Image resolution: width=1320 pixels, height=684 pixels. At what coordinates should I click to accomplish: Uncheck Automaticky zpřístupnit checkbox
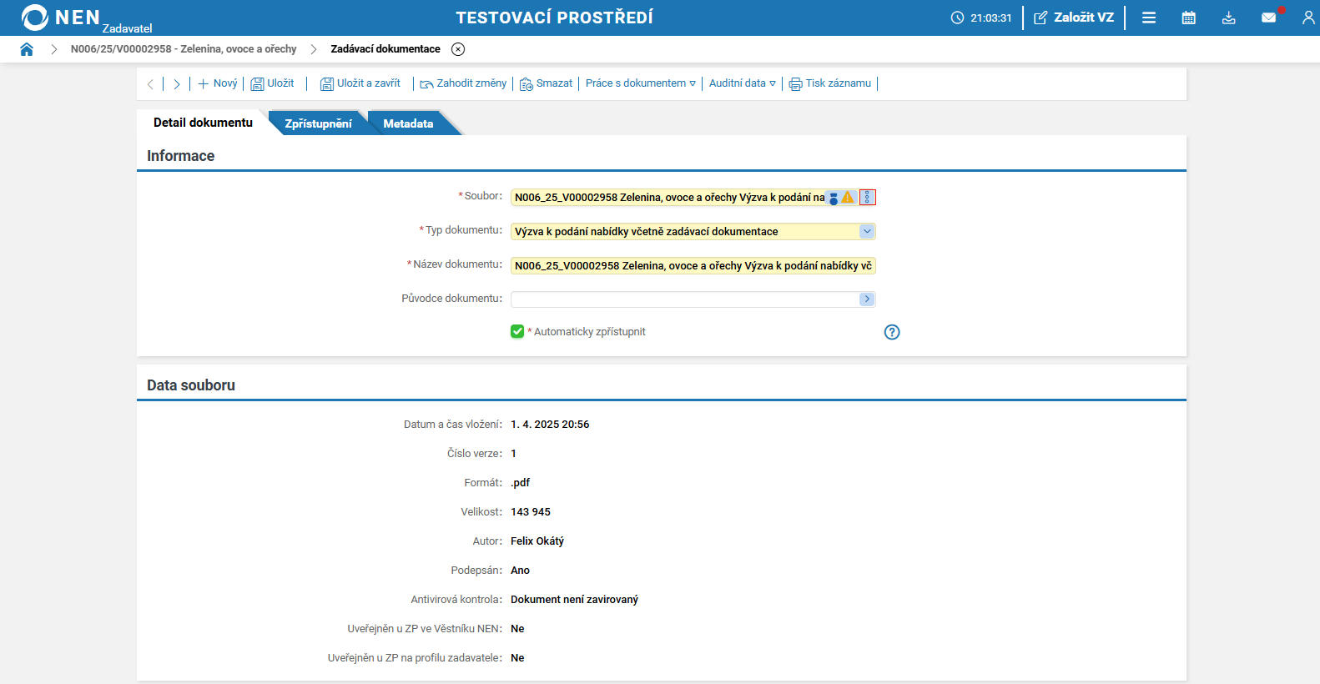(x=517, y=332)
